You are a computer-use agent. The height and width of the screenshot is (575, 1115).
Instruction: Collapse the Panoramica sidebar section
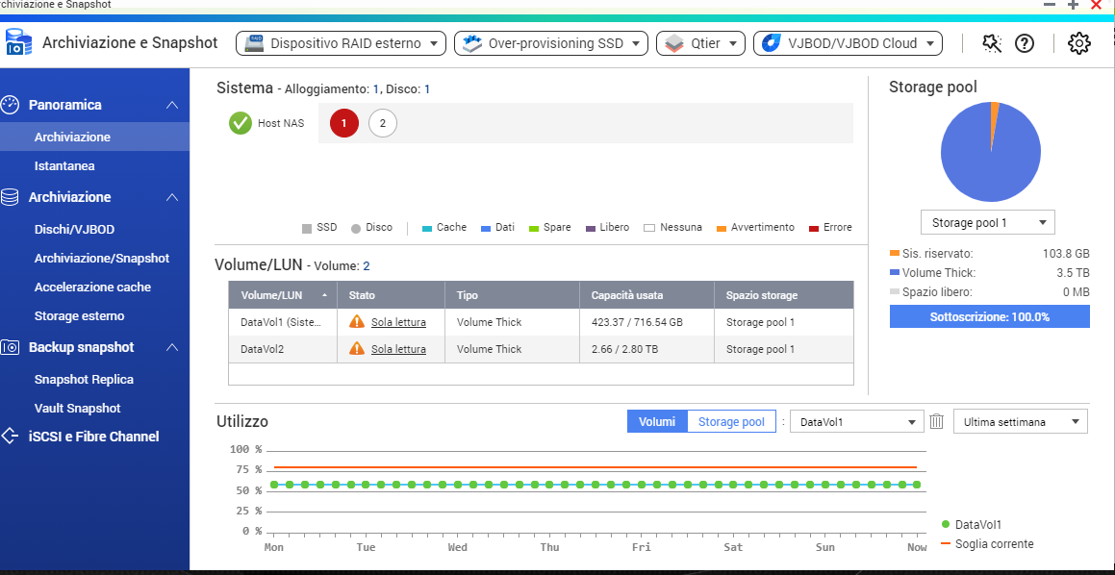click(x=171, y=105)
